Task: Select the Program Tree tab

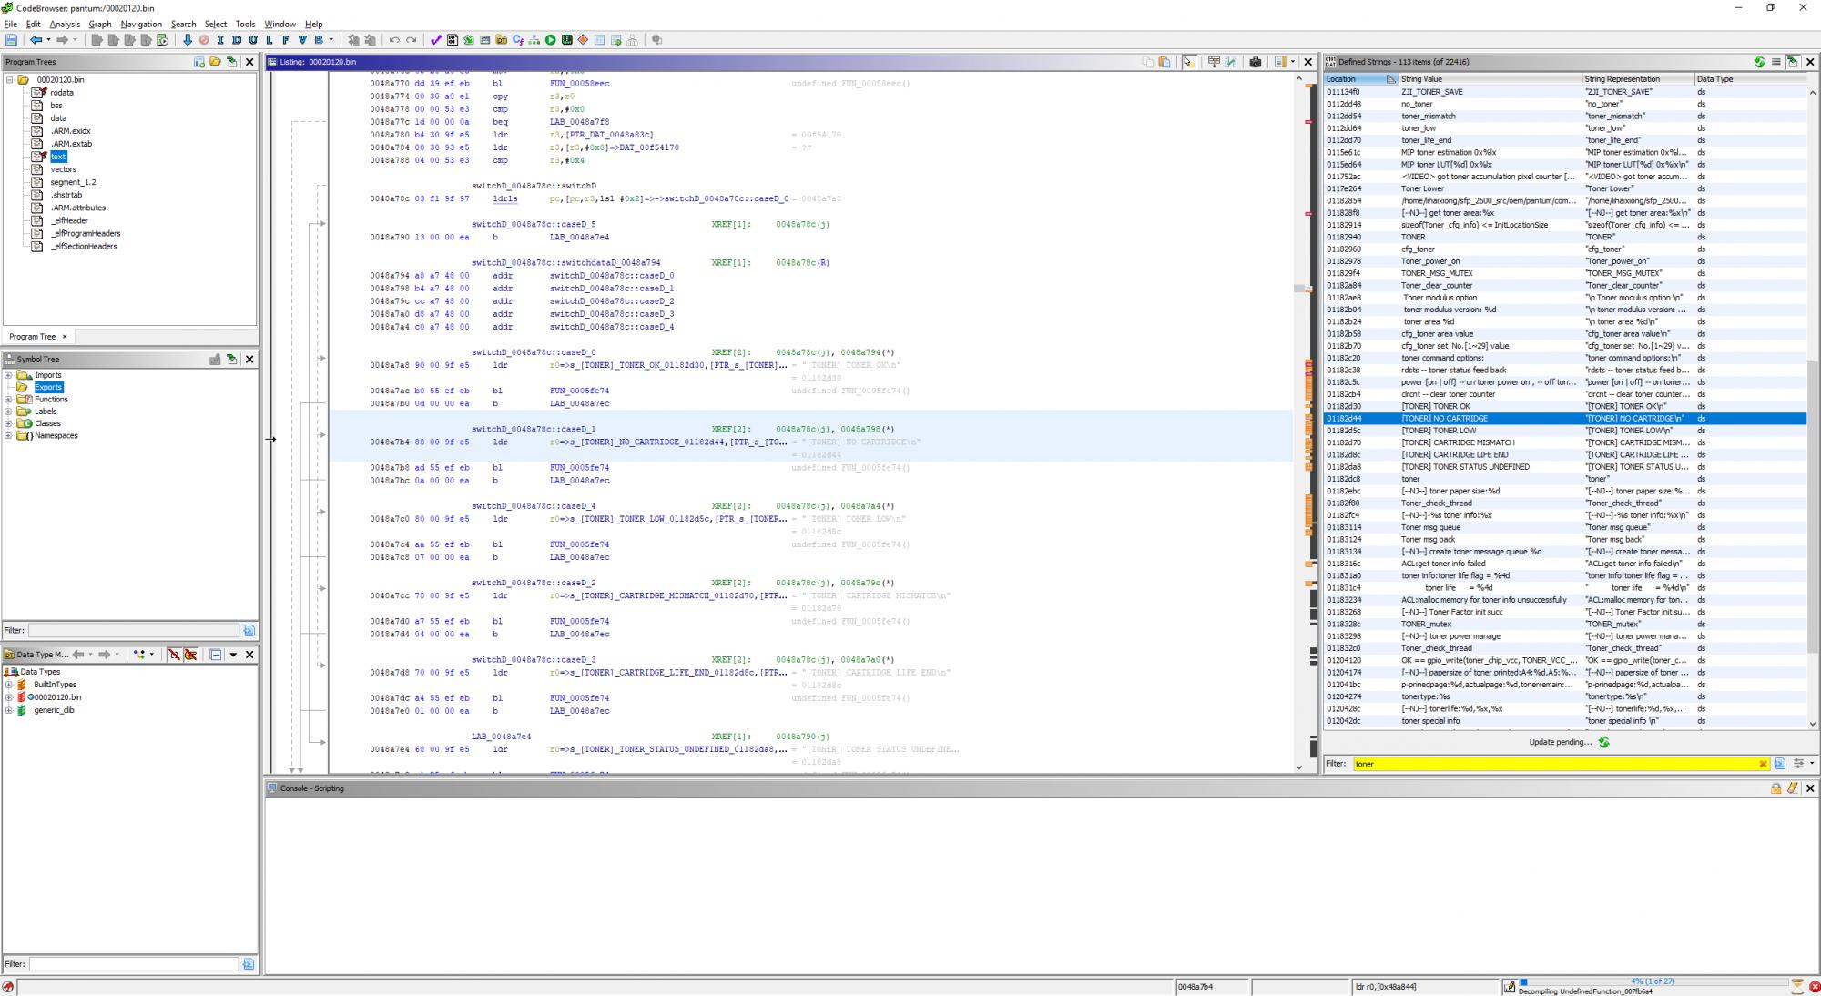Action: click(32, 337)
